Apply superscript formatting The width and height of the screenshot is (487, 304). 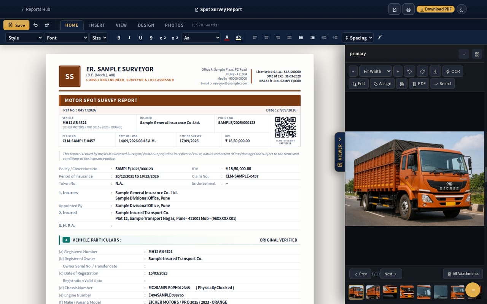[x=175, y=38]
